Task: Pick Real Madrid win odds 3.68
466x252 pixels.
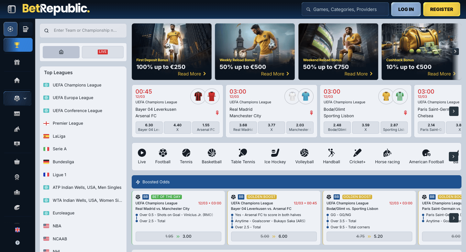Action: click(243, 127)
